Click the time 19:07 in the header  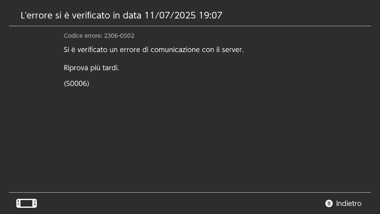click(210, 15)
